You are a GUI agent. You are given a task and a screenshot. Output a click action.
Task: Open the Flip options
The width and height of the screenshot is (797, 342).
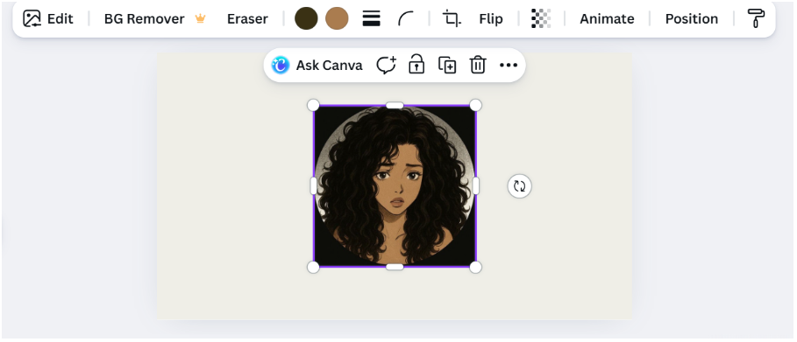tap(490, 18)
